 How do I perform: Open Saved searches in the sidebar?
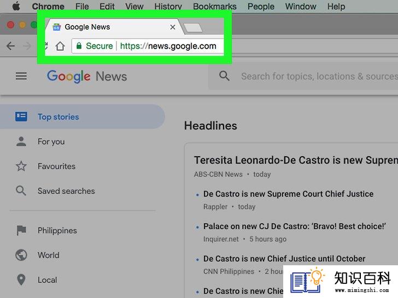tap(66, 191)
